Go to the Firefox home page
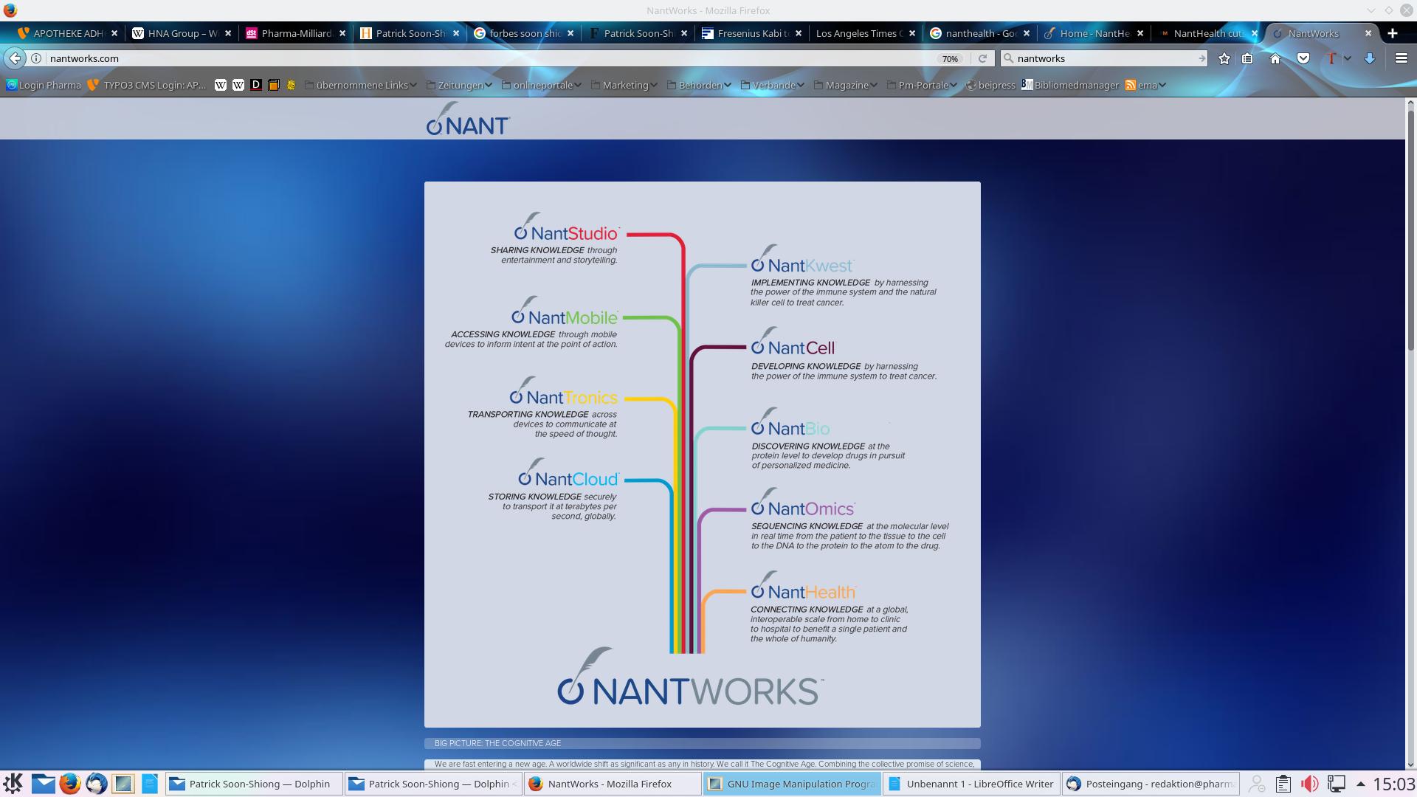This screenshot has height=797, width=1417. 1275,58
